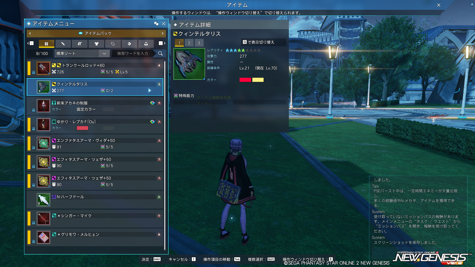The height and width of the screenshot is (267, 475).
Task: Switch to the capsule consumables tab
Action: (x=113, y=44)
